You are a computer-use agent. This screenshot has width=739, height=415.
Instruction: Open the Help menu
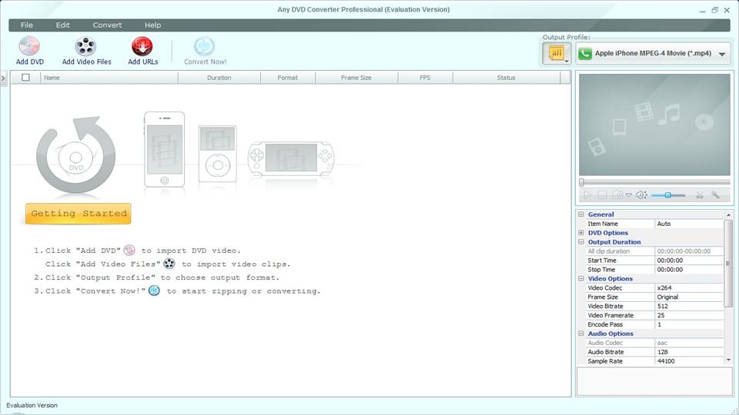152,25
